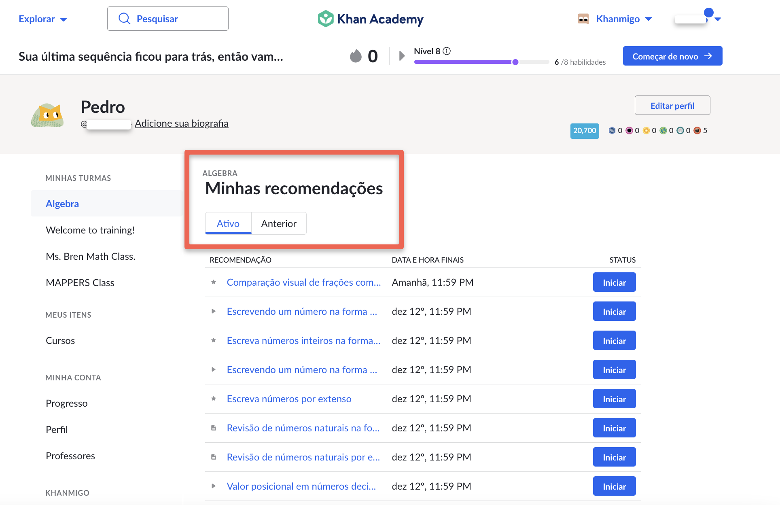780x505 pixels.
Task: Click the Pesquisar search field
Action: click(x=168, y=19)
